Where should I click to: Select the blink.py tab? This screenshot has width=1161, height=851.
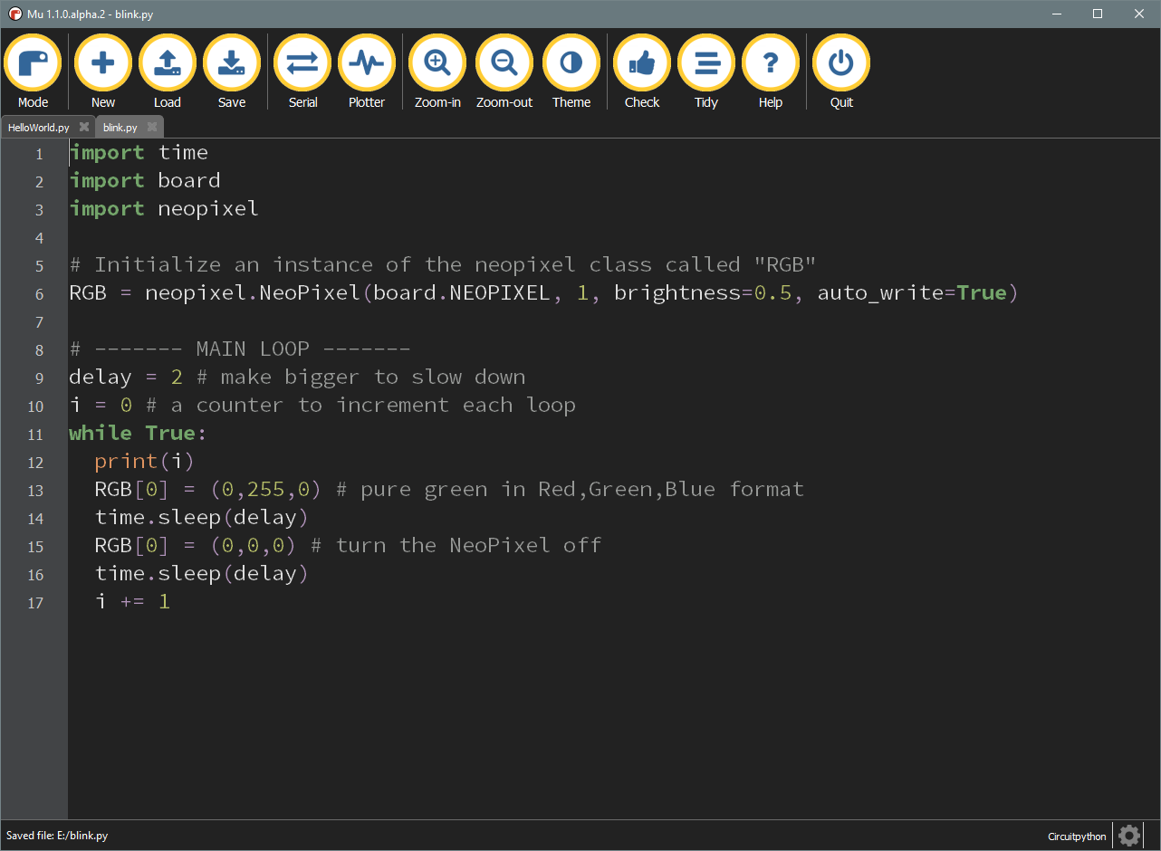[120, 128]
